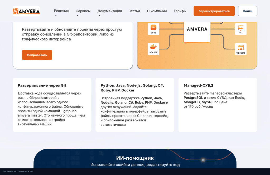The image size is (270, 175).
Task: Click the central AMVERA diagram box
Action: (197, 32)
